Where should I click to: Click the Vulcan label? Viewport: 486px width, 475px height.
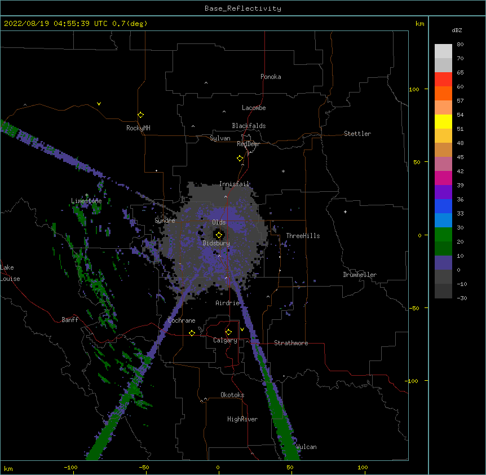306,447
